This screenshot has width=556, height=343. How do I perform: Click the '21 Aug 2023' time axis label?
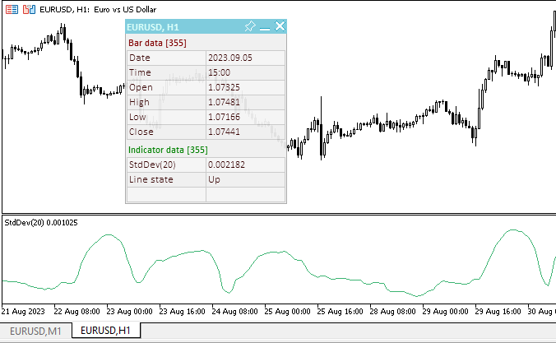click(23, 312)
